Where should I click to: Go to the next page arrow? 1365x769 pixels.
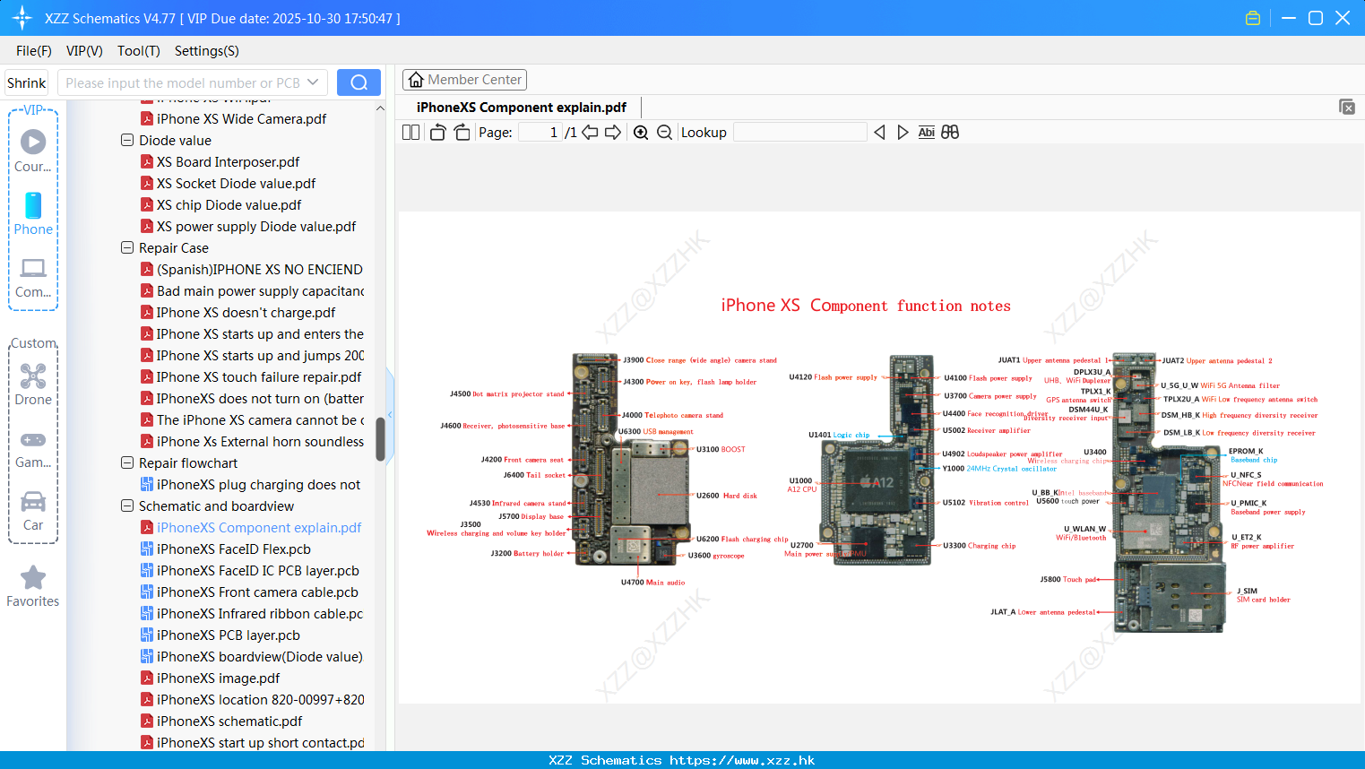click(x=613, y=133)
